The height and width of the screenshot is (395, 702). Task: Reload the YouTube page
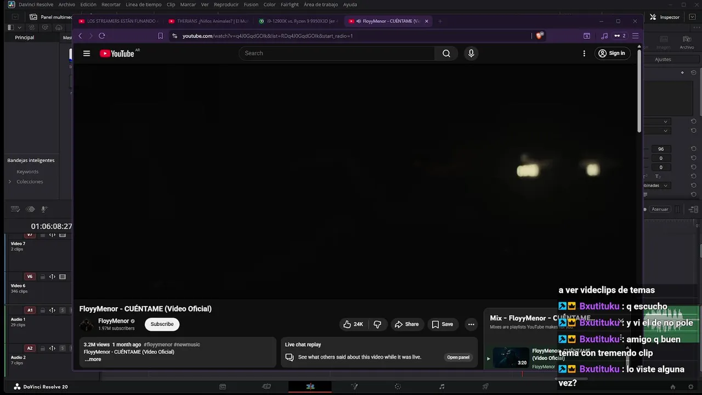coord(102,36)
